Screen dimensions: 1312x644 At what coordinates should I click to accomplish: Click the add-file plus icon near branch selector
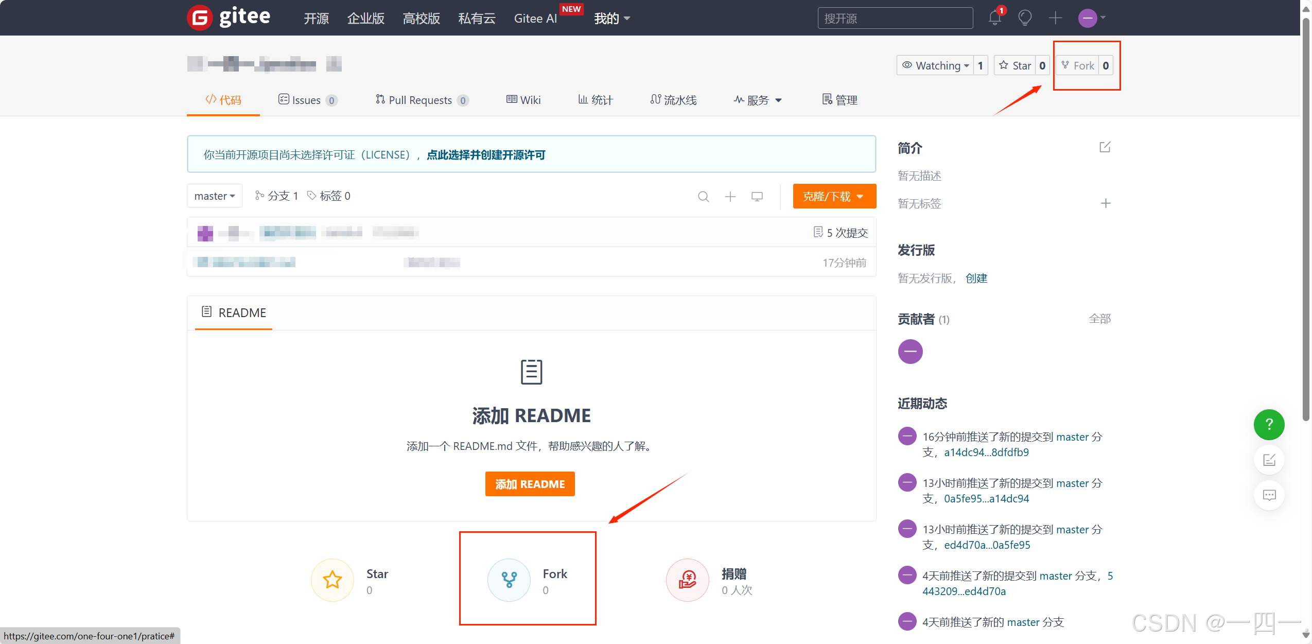pos(730,196)
